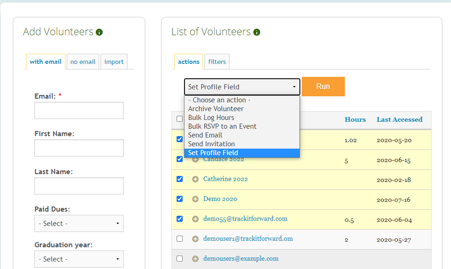Expand plus icon next to Demo 2020
Screen dimensions: 451x269
tap(195, 199)
